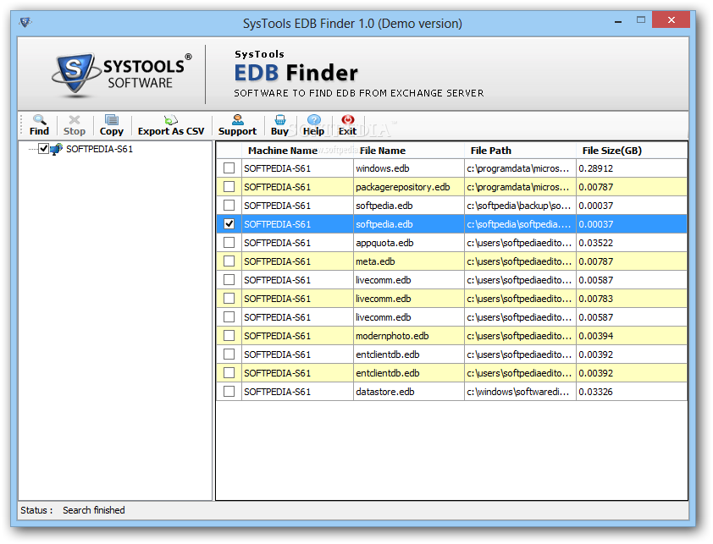The image size is (713, 544).
Task: Sort by File Path column header
Action: 520,151
